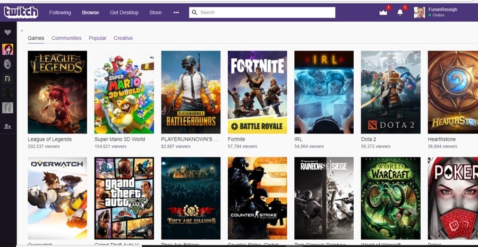This screenshot has width=478, height=247.
Task: Switch to the Communities tab
Action: tap(66, 38)
